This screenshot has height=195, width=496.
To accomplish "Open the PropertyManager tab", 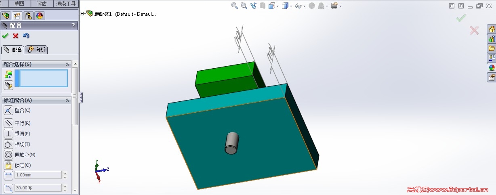I will (x=17, y=16).
